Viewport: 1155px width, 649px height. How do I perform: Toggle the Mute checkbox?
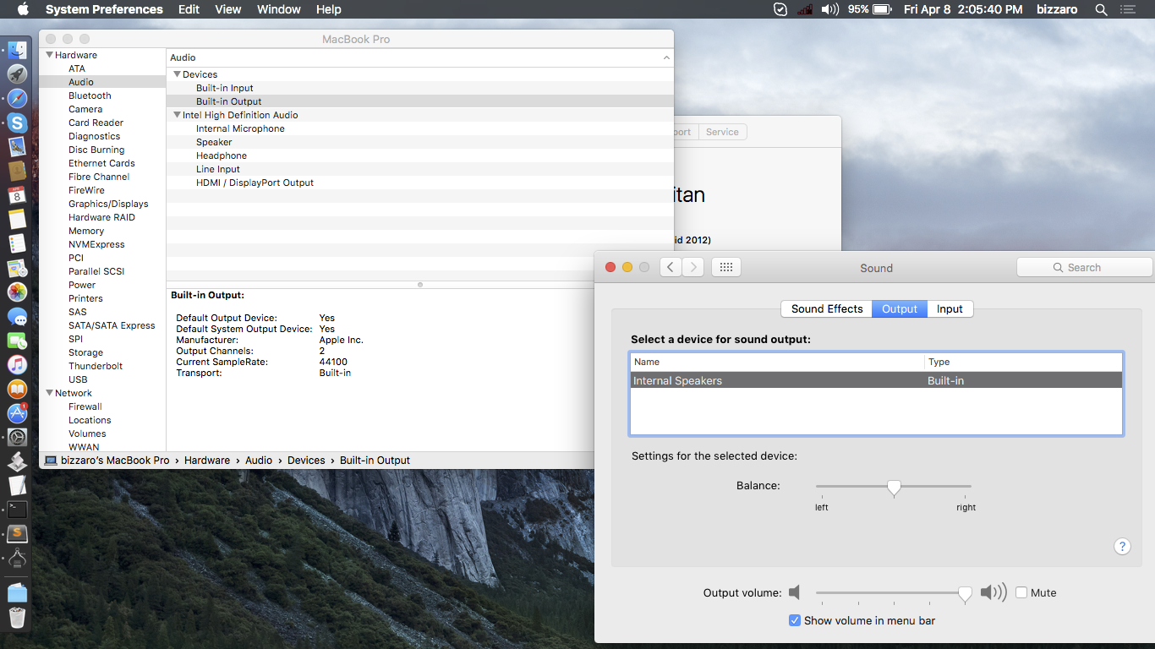click(1021, 592)
